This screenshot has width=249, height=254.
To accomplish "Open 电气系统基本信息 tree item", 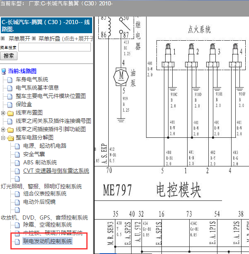I will (37, 88).
